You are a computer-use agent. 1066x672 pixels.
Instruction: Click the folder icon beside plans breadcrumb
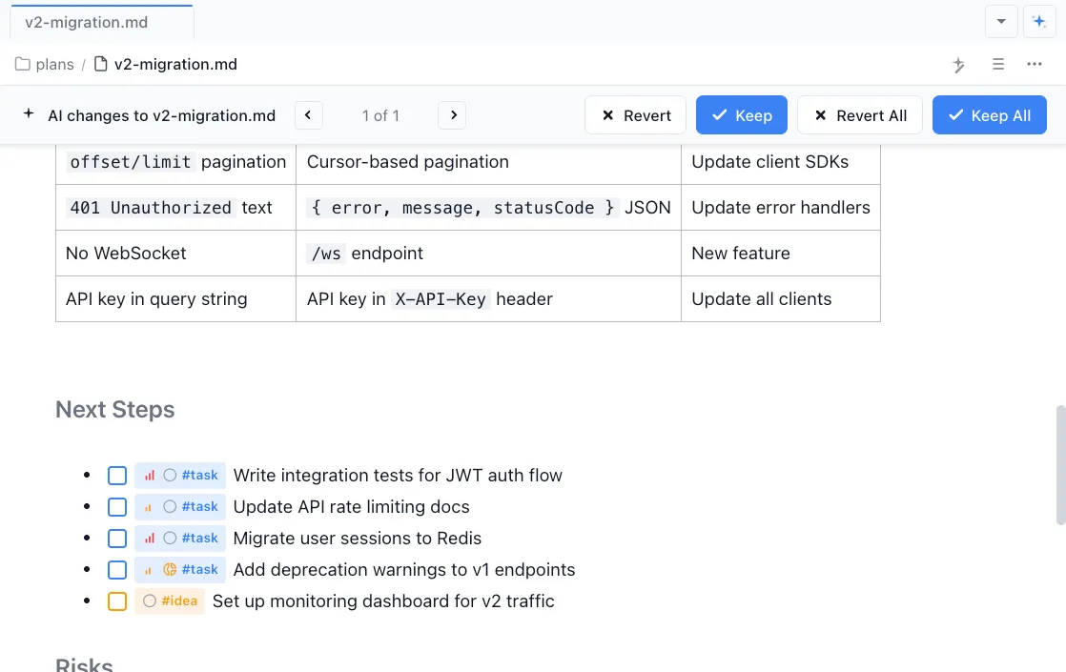[x=21, y=64]
